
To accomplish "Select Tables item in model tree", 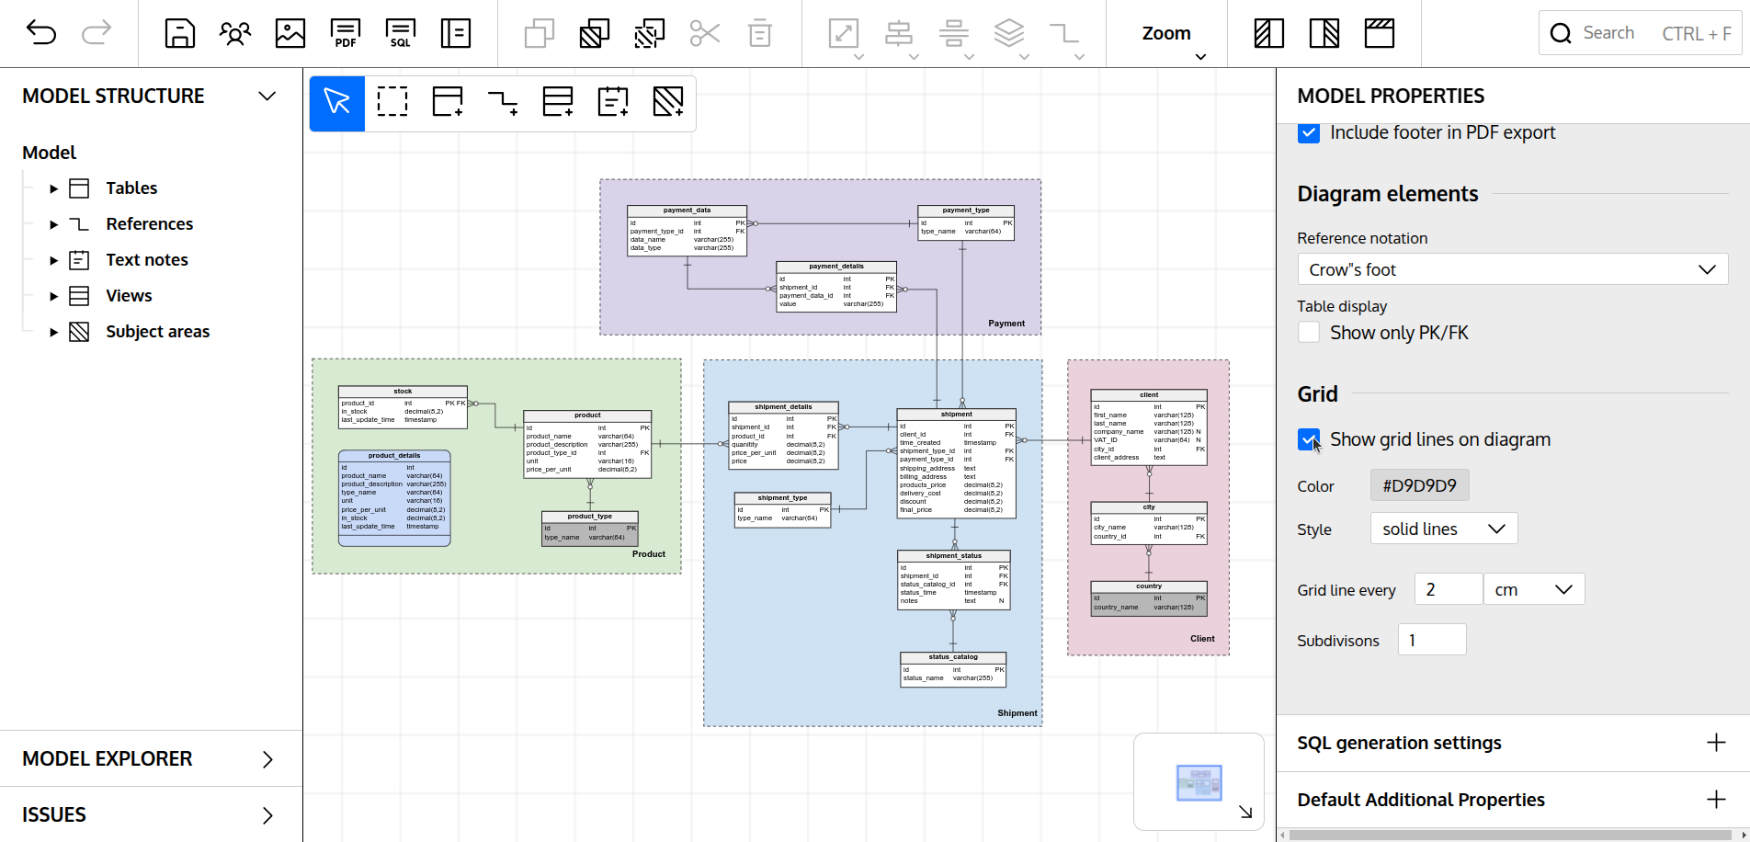I will click(131, 188).
